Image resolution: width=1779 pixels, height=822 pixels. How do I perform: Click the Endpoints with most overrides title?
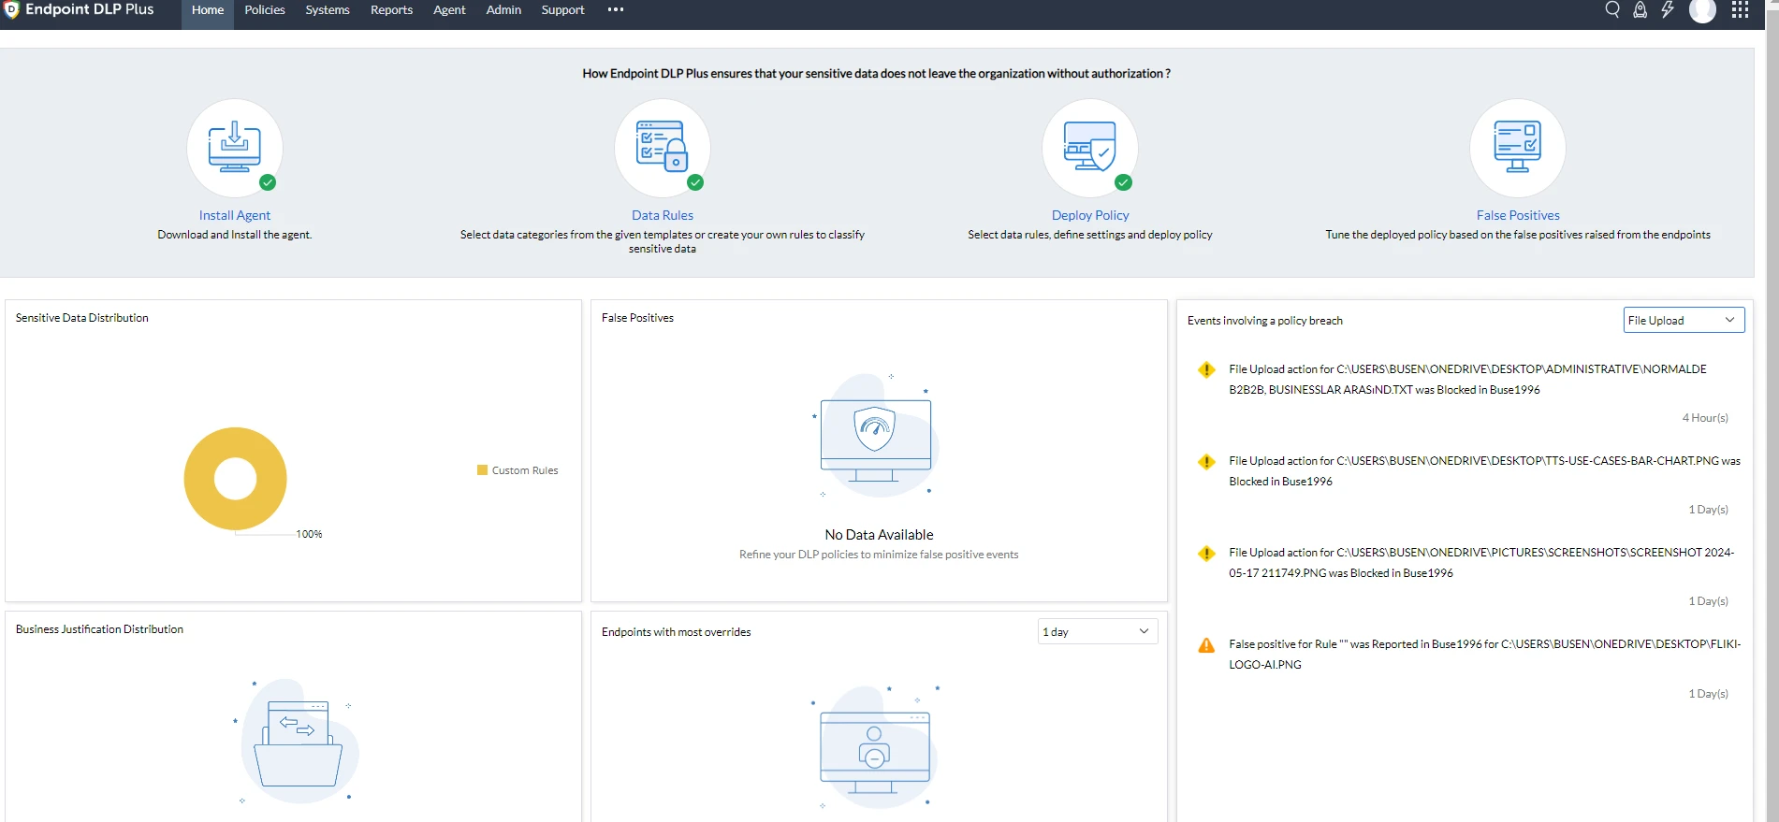point(676,632)
